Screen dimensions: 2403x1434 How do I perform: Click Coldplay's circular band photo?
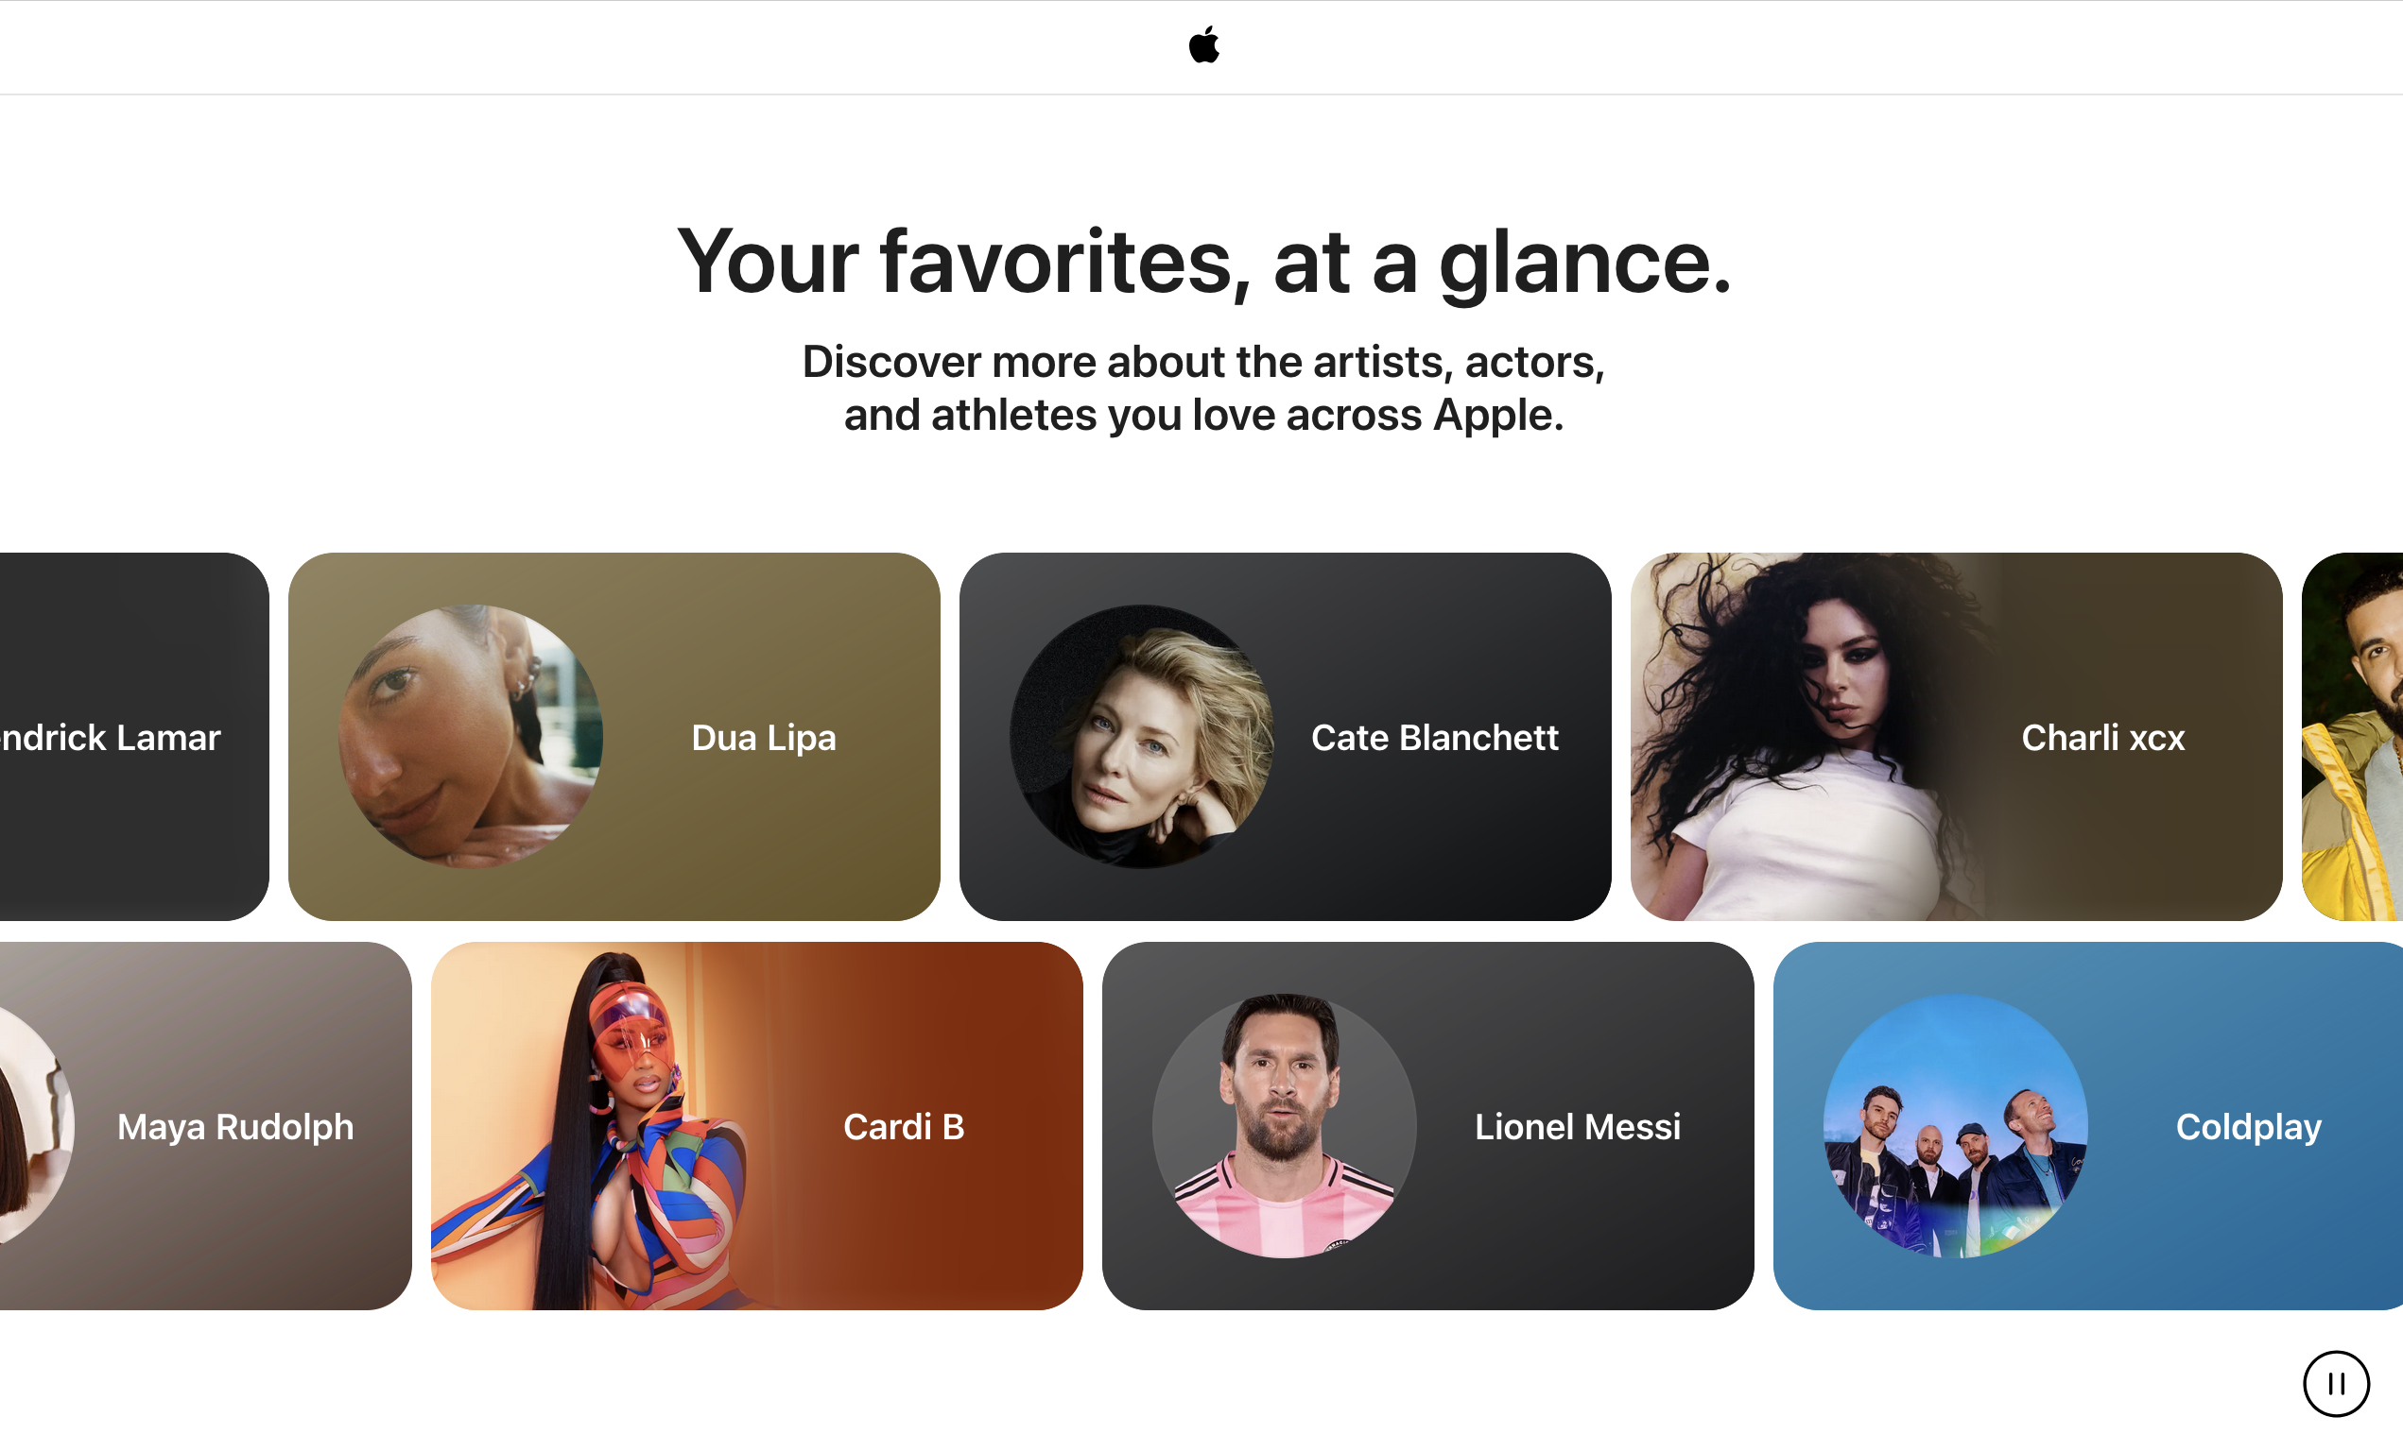pos(1955,1126)
